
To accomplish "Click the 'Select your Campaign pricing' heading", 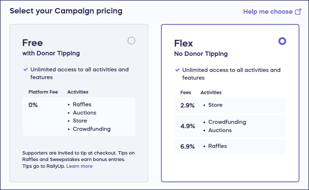I will pyautogui.click(x=66, y=11).
